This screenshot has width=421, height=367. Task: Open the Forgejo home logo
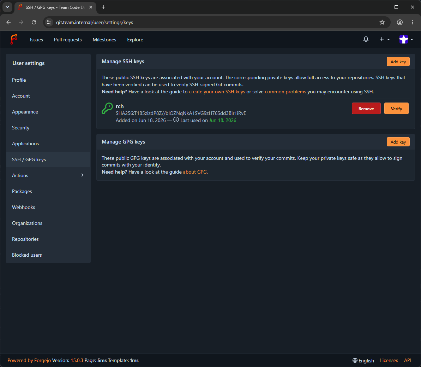[14, 39]
